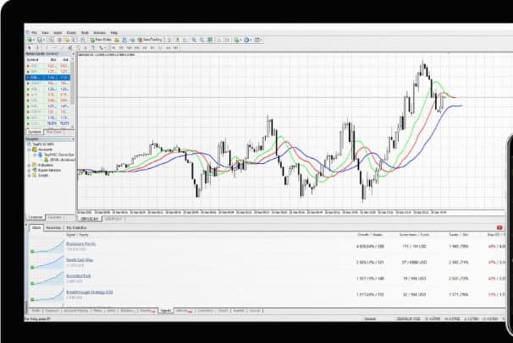The image size is (513, 343).
Task: Switch chart to candlesticks icon
Action: (x=178, y=40)
